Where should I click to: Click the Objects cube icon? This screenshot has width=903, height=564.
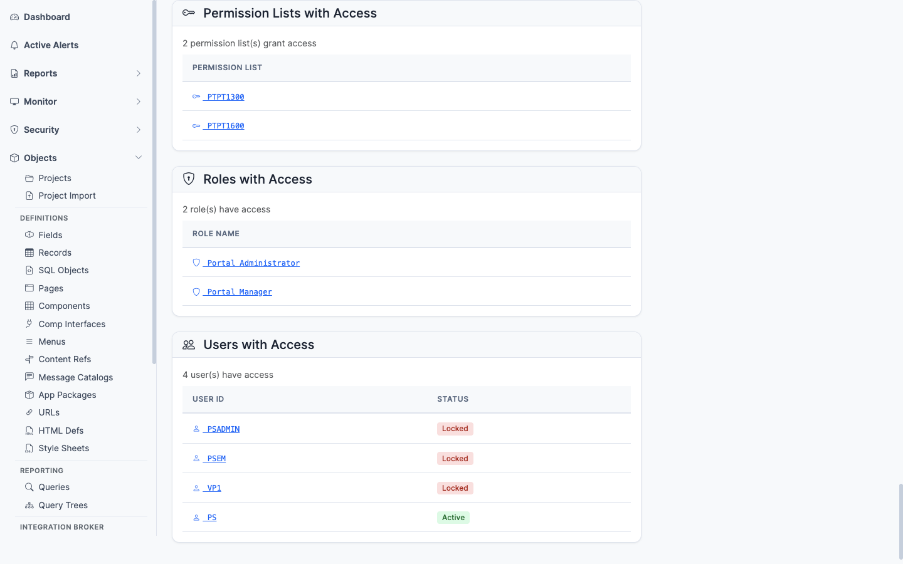point(14,158)
